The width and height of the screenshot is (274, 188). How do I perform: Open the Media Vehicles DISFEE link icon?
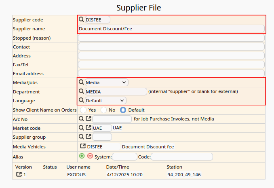coord(83,146)
